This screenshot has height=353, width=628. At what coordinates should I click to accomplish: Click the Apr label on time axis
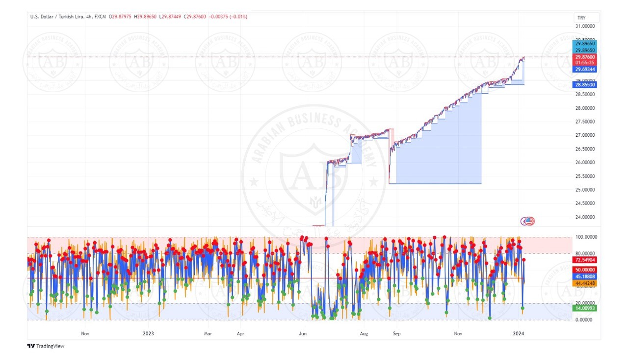point(240,333)
